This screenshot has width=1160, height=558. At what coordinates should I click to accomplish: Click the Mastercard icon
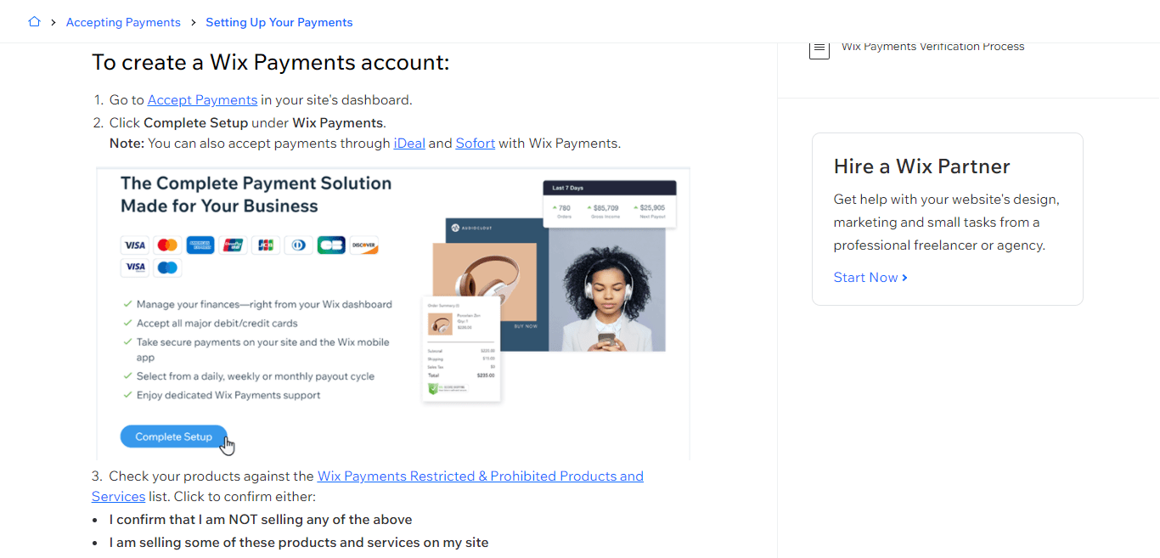(x=167, y=245)
